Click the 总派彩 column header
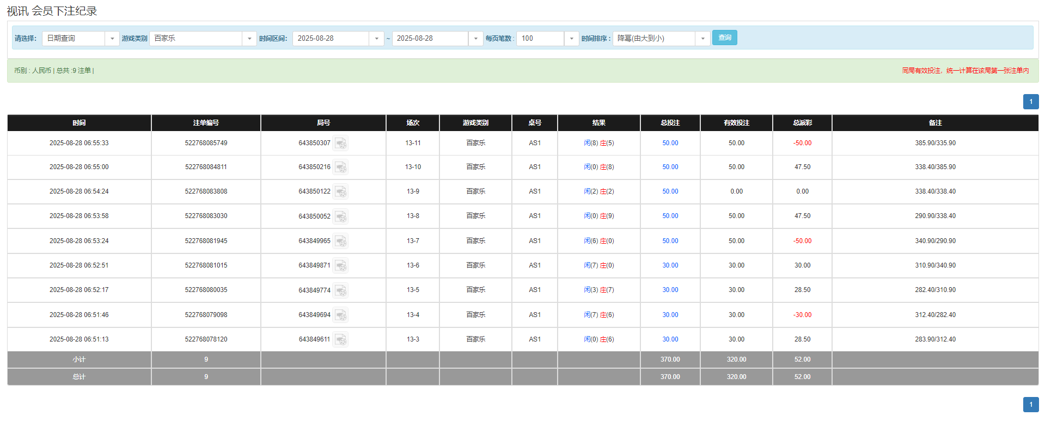Screen dimensions: 1045x422 (x=802, y=123)
